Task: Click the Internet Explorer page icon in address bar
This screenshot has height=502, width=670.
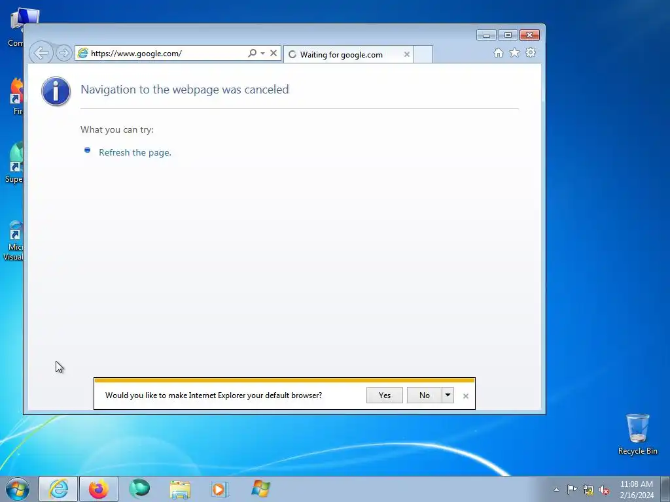Action: tap(83, 53)
